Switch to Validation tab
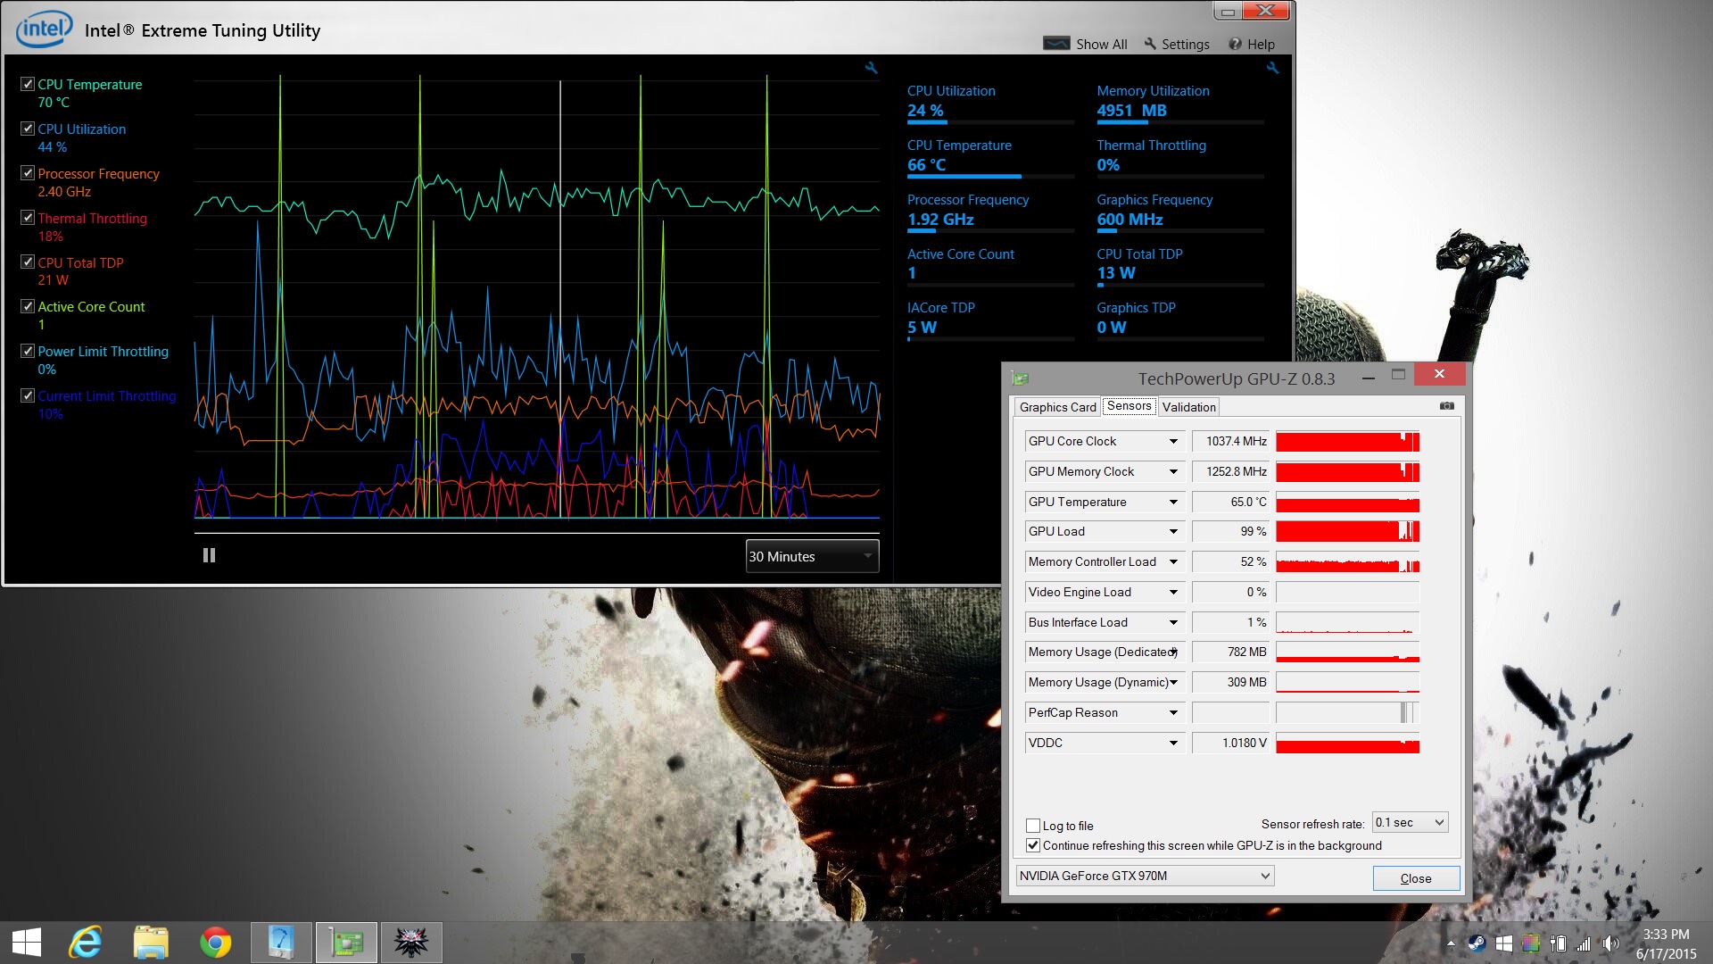The width and height of the screenshot is (1713, 964). (1188, 407)
